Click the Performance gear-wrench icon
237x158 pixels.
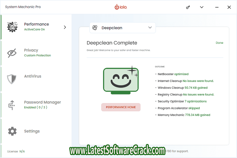click(12, 27)
